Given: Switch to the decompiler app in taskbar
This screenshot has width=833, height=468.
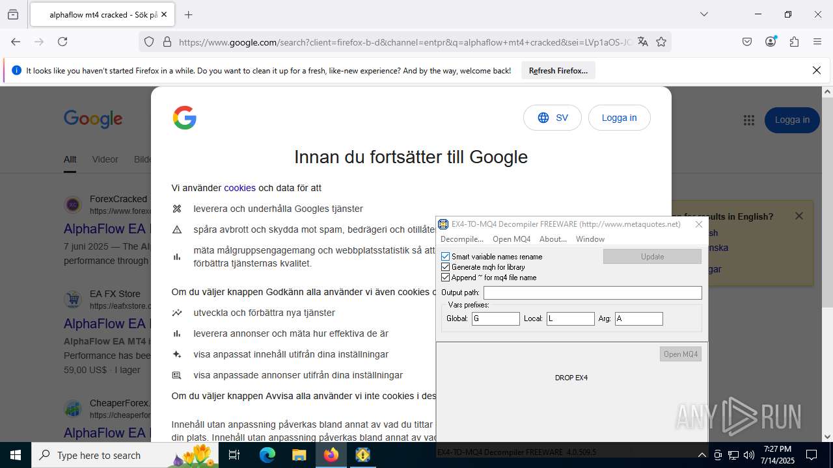Looking at the screenshot, I should tap(362, 455).
